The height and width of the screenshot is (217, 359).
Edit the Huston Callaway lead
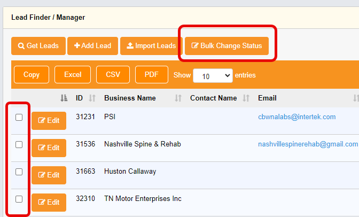[x=49, y=175]
